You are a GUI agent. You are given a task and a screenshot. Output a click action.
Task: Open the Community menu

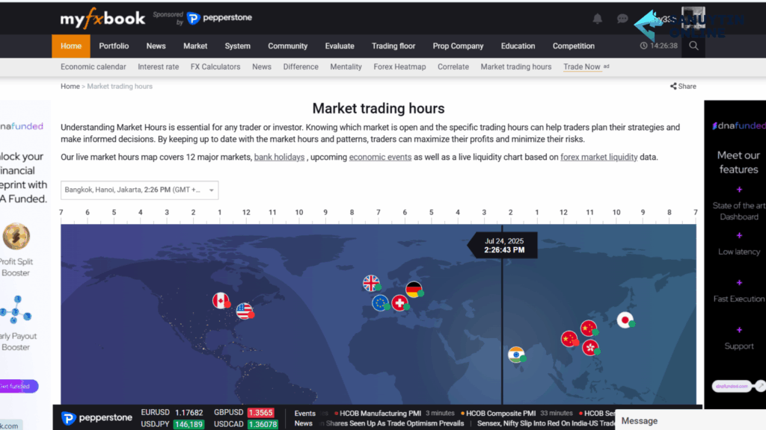[288, 46]
